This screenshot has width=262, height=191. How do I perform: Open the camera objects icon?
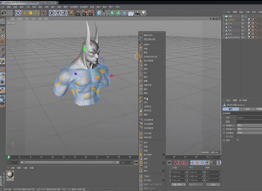coord(137,13)
